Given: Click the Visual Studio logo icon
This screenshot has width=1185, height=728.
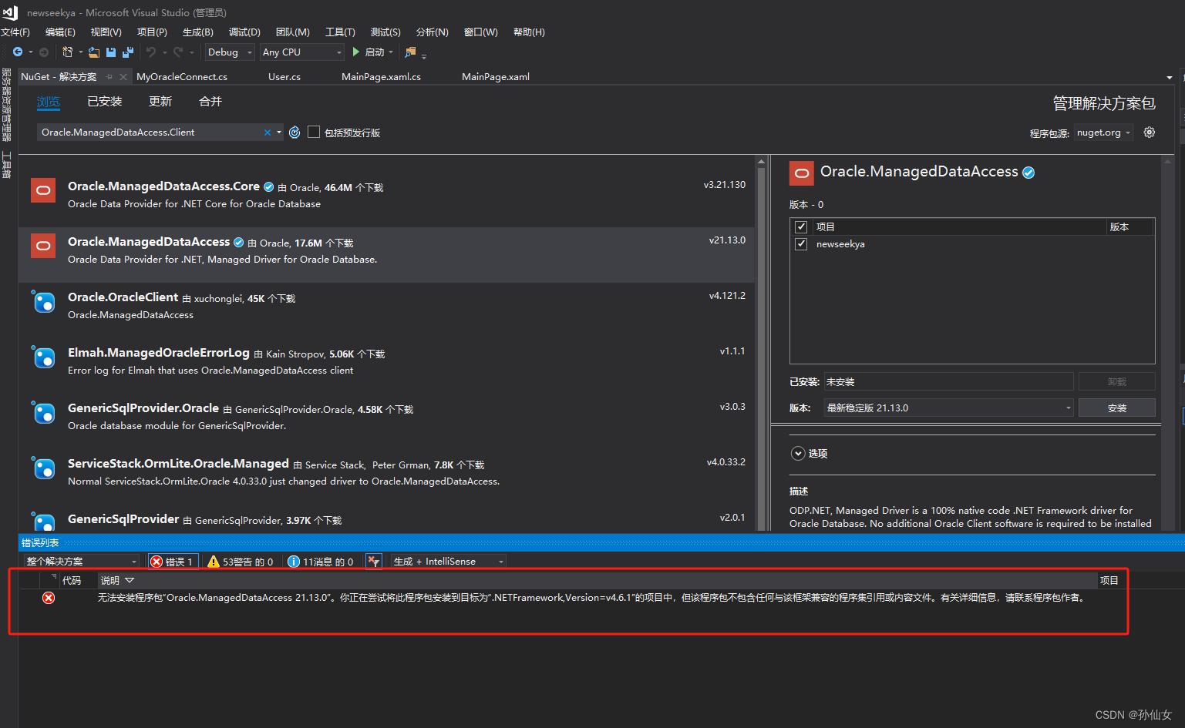Looking at the screenshot, I should click(x=10, y=12).
